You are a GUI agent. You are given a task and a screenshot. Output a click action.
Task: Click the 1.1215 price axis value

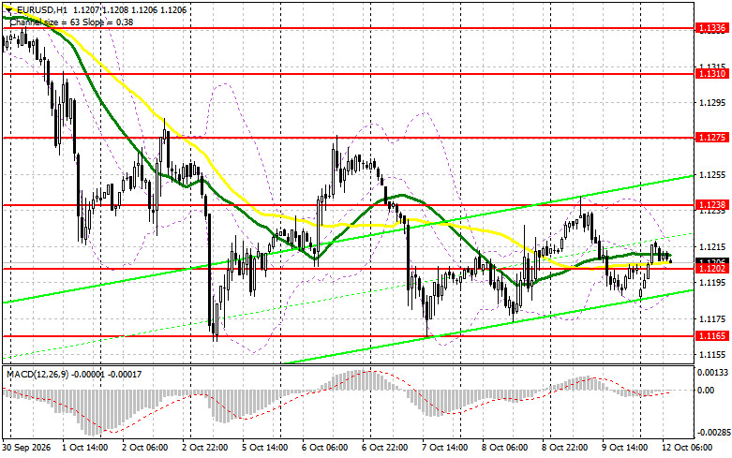point(712,246)
